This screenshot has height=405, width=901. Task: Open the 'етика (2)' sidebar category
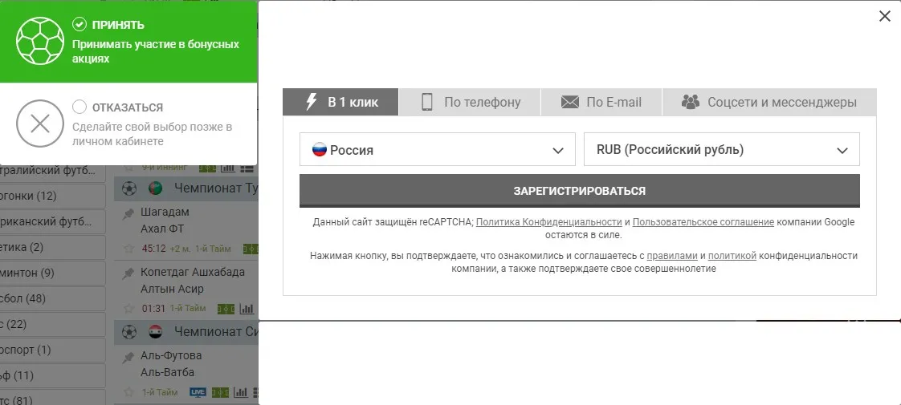52,247
